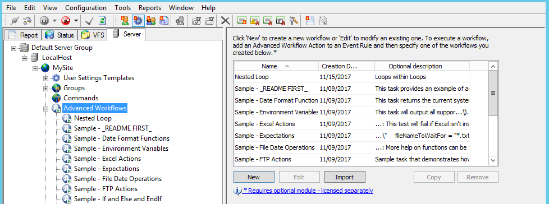Click the green refresh icon
This screenshot has width=549, height=204.
click(x=102, y=21)
